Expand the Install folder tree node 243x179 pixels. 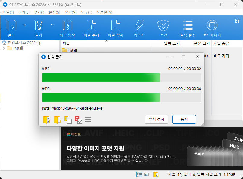pos(4,49)
